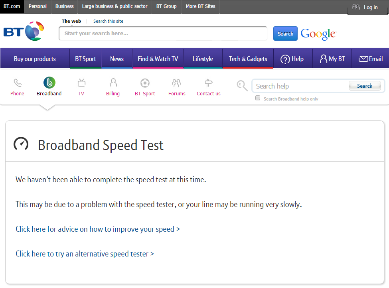Open BT.com top bar tab

(x=12, y=6)
